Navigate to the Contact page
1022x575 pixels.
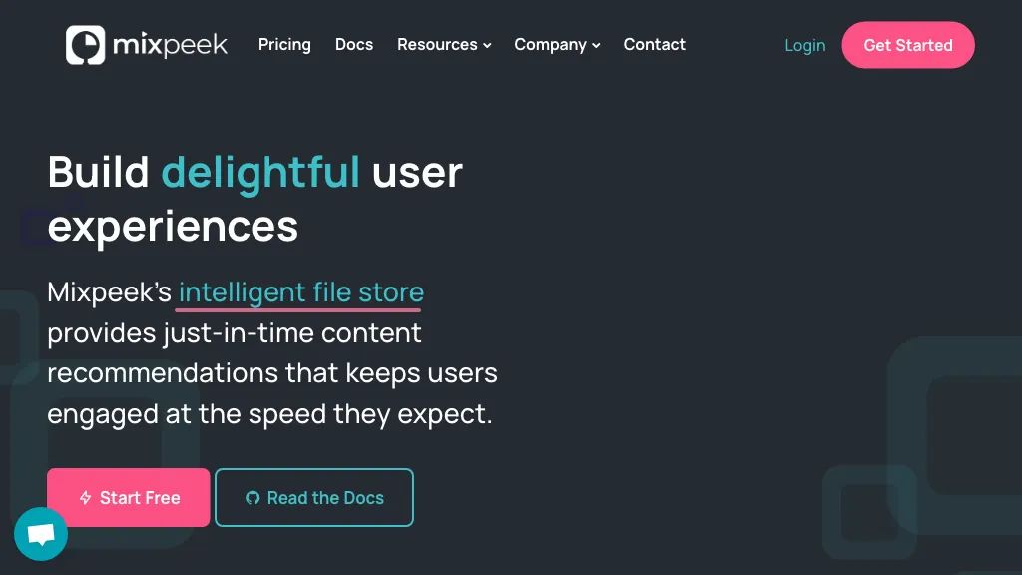coord(654,45)
